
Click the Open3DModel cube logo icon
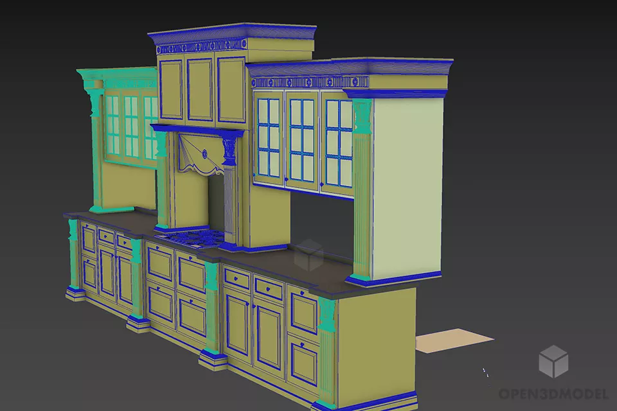click(553, 361)
